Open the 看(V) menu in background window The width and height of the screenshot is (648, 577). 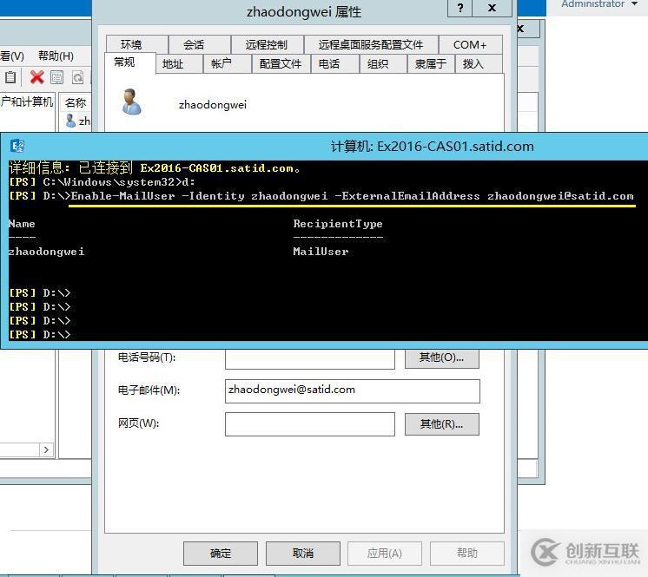pyautogui.click(x=12, y=56)
